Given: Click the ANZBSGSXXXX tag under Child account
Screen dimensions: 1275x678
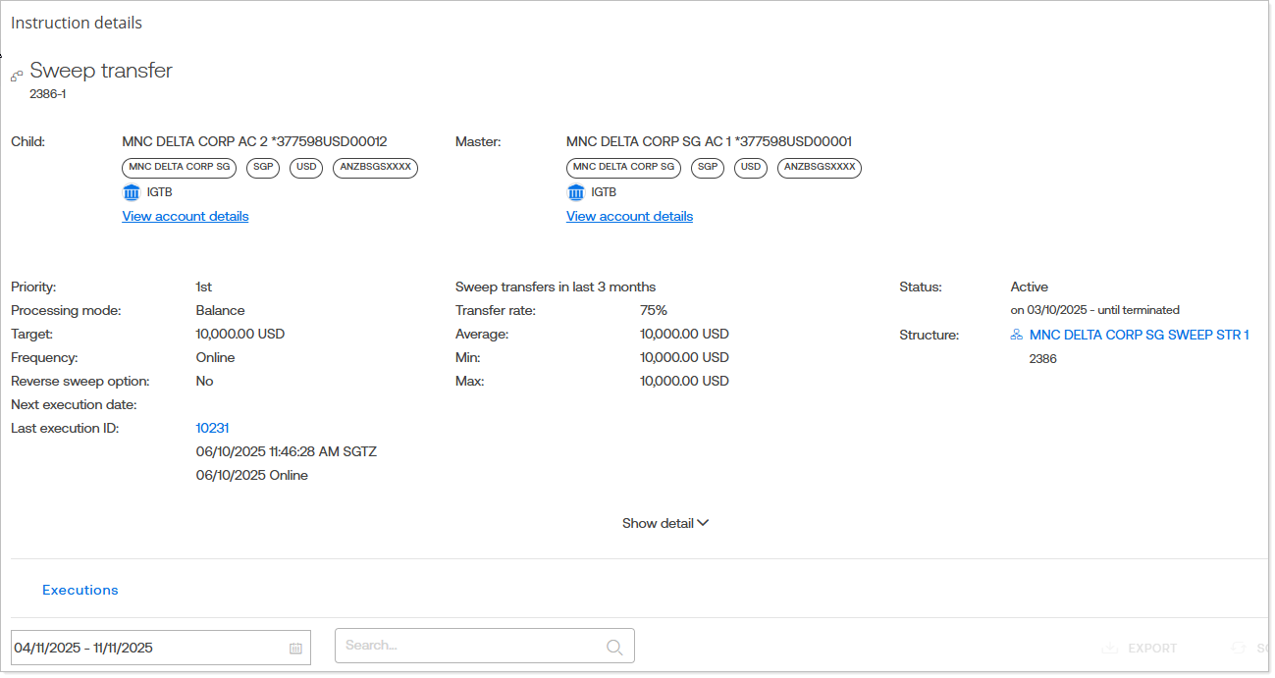Looking at the screenshot, I should coord(375,168).
